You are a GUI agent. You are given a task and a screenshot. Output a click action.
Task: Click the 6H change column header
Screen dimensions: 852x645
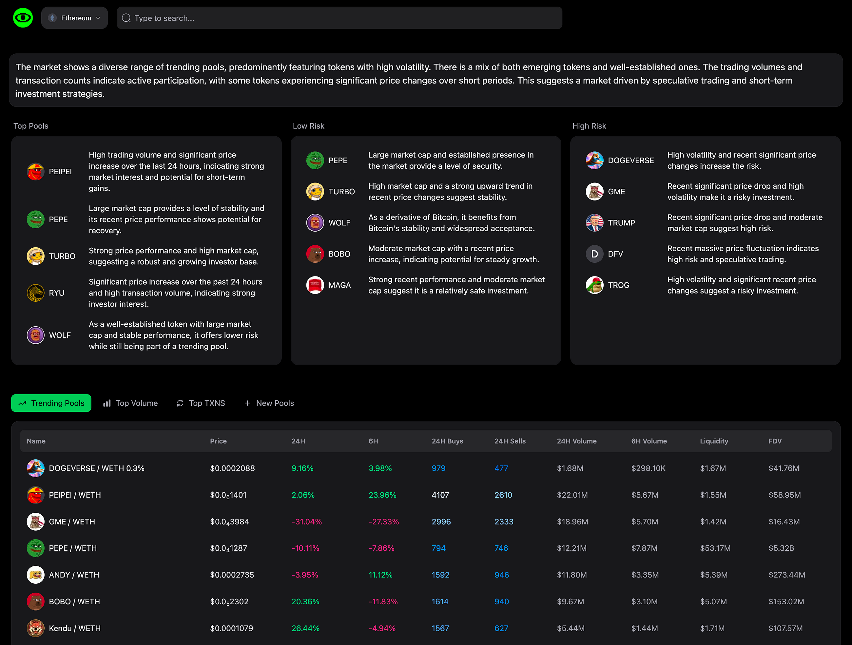(373, 441)
